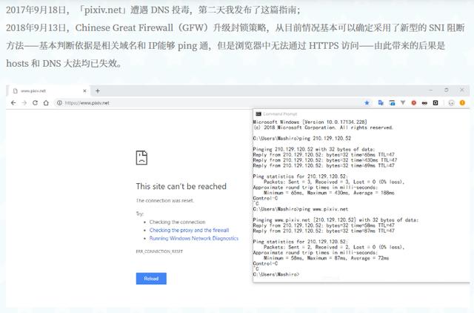This screenshot has width=474, height=313.
Task: Click the black square extension icon
Action: click(x=435, y=103)
